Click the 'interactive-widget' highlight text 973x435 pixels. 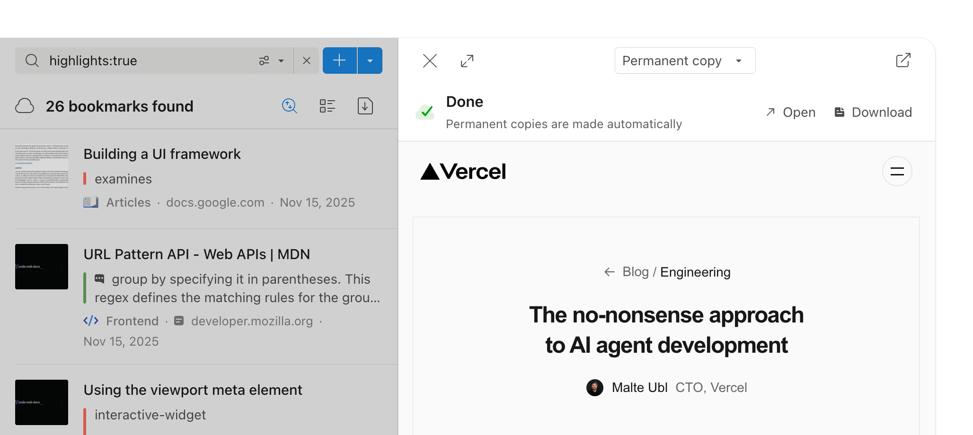coord(150,415)
